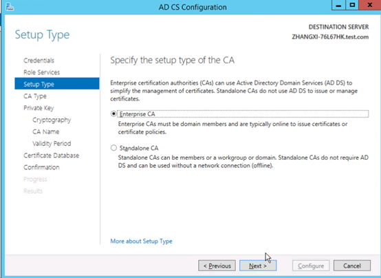Screen dimensions: 381x278
Task: Go to the Certificate Database step
Action: [52, 156]
